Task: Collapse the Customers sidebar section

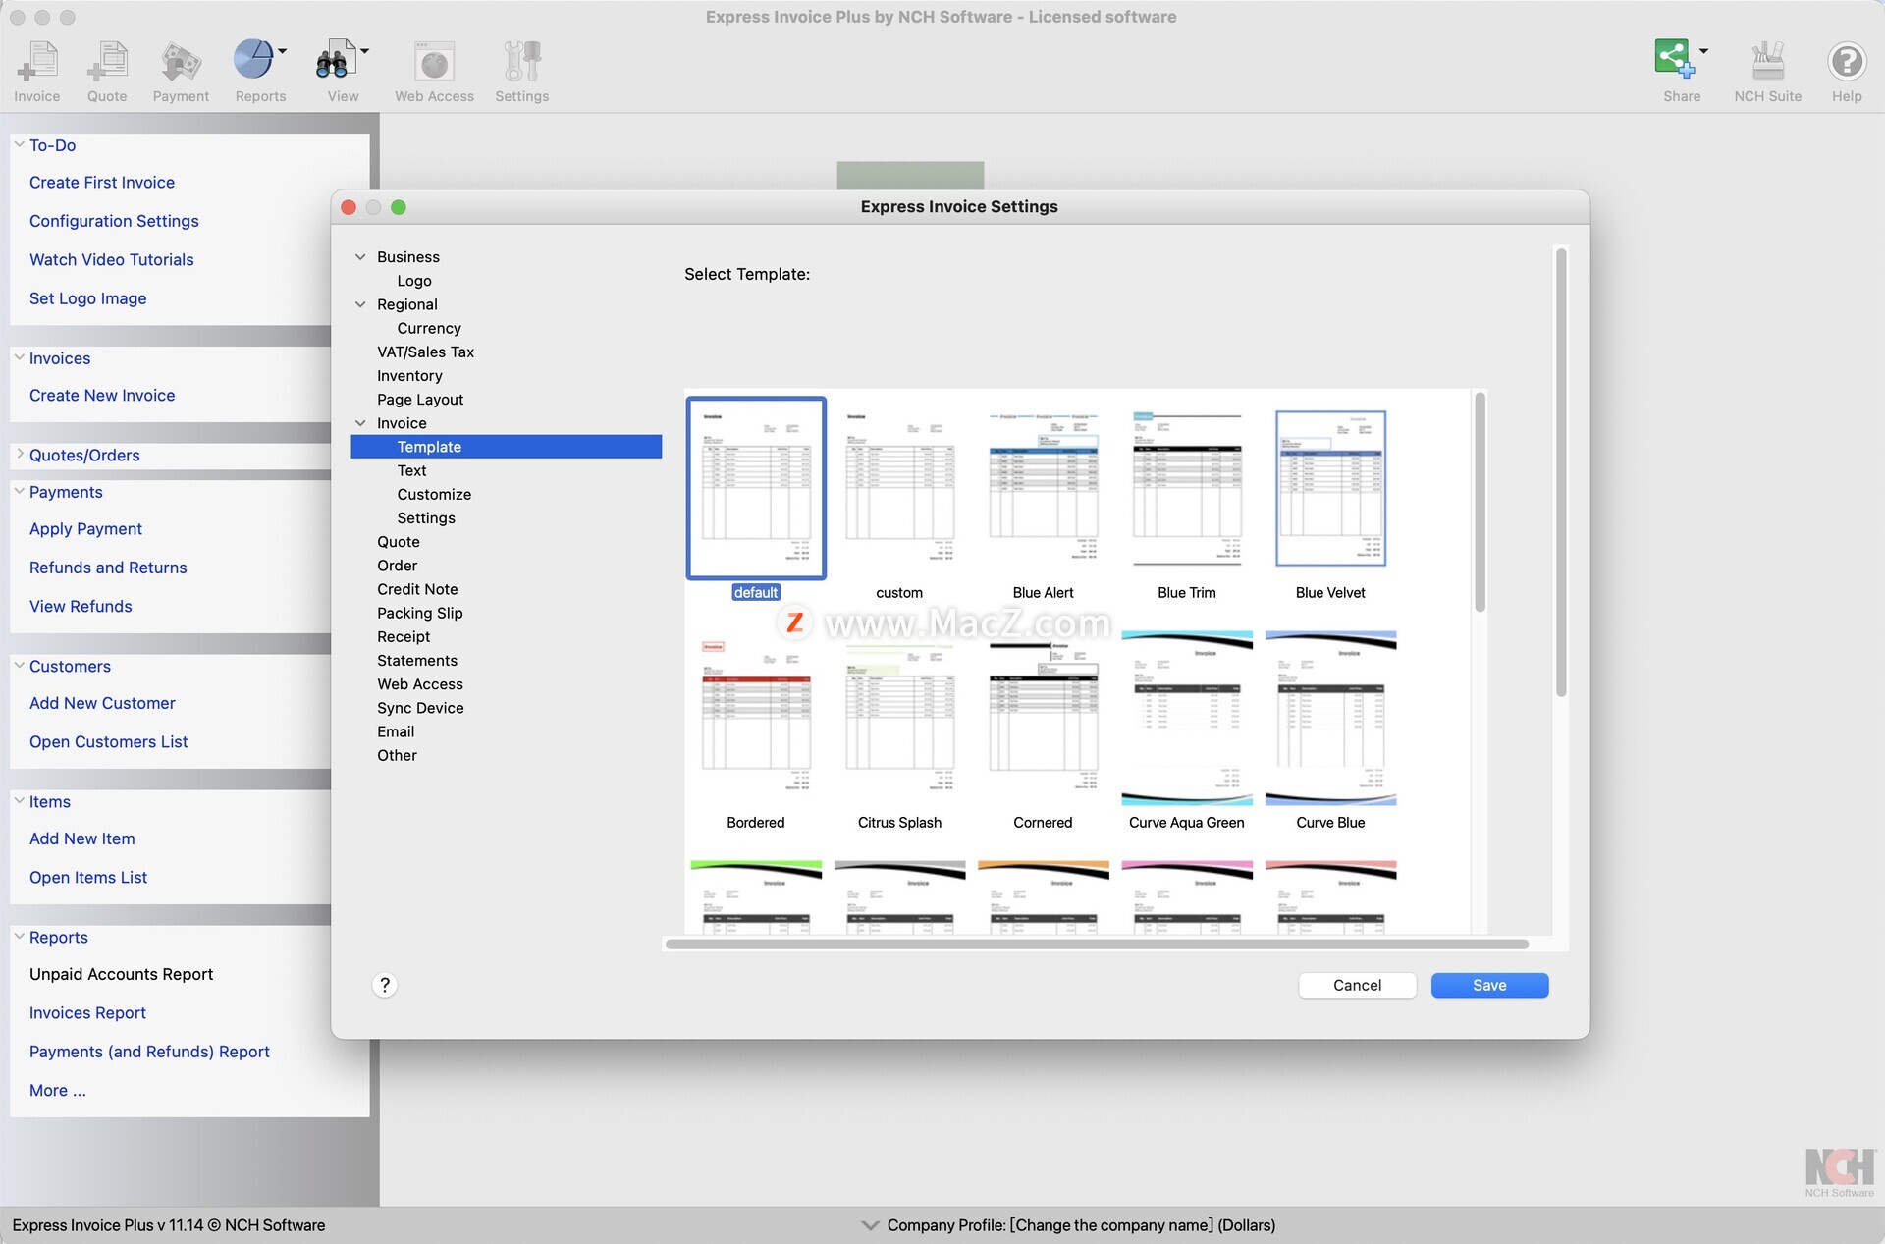Action: pos(19,665)
